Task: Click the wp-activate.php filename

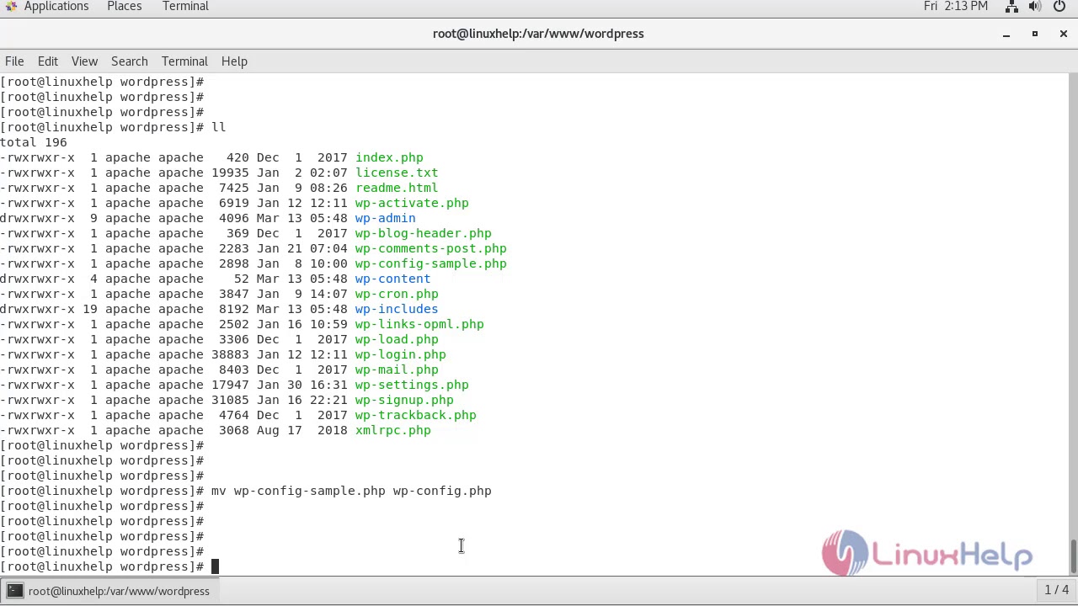Action: 412,203
